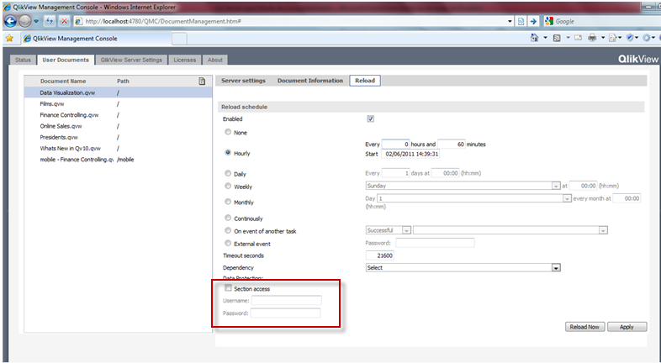Click the Timeout seconds field

[380, 255]
